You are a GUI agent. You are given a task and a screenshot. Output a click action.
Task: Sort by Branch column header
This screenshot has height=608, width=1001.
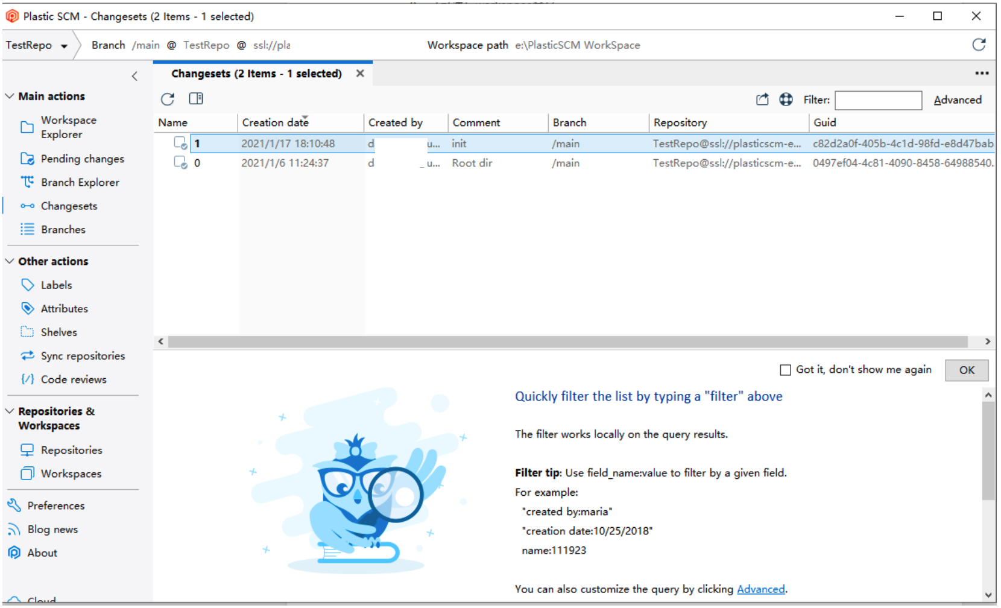pyautogui.click(x=599, y=122)
